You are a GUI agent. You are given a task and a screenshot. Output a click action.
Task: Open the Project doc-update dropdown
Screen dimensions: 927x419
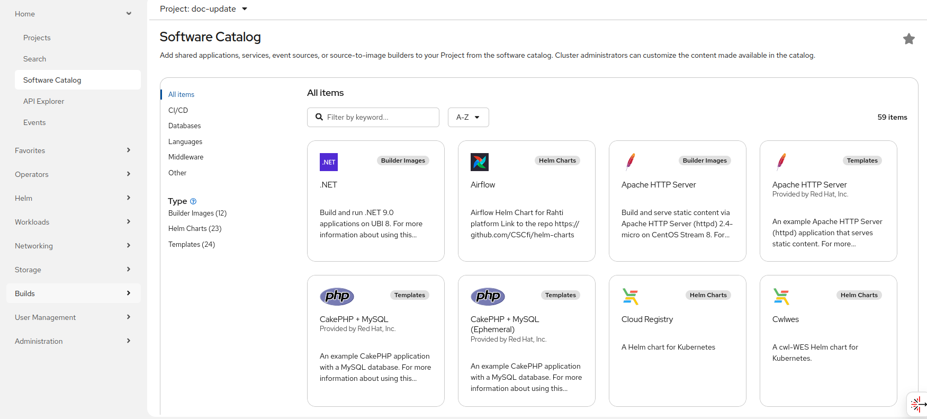point(204,9)
